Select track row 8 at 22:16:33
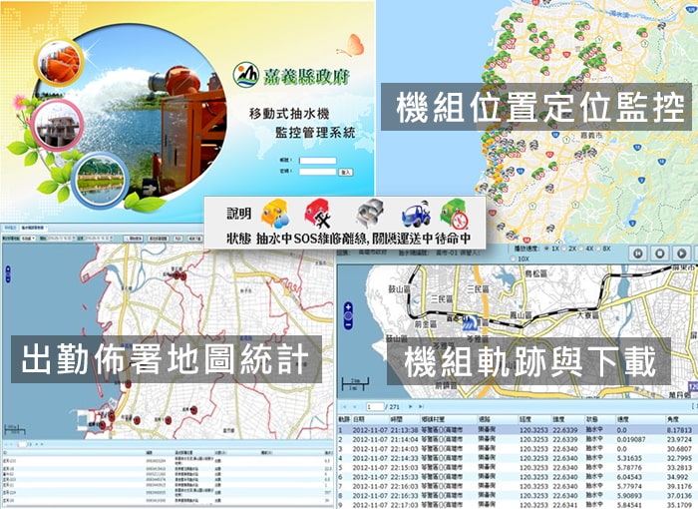The width and height of the screenshot is (698, 509). point(518,496)
